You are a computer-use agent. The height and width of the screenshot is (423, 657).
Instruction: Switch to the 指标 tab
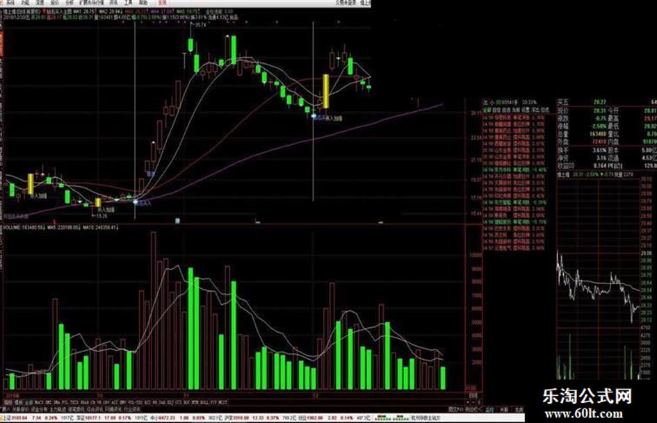[x=8, y=402]
